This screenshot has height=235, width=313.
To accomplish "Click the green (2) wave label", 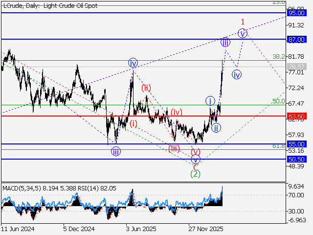I will pyautogui.click(x=195, y=174).
